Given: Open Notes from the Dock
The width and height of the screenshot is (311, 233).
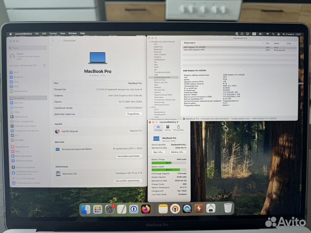Looking at the screenshot, I should [x=163, y=209].
